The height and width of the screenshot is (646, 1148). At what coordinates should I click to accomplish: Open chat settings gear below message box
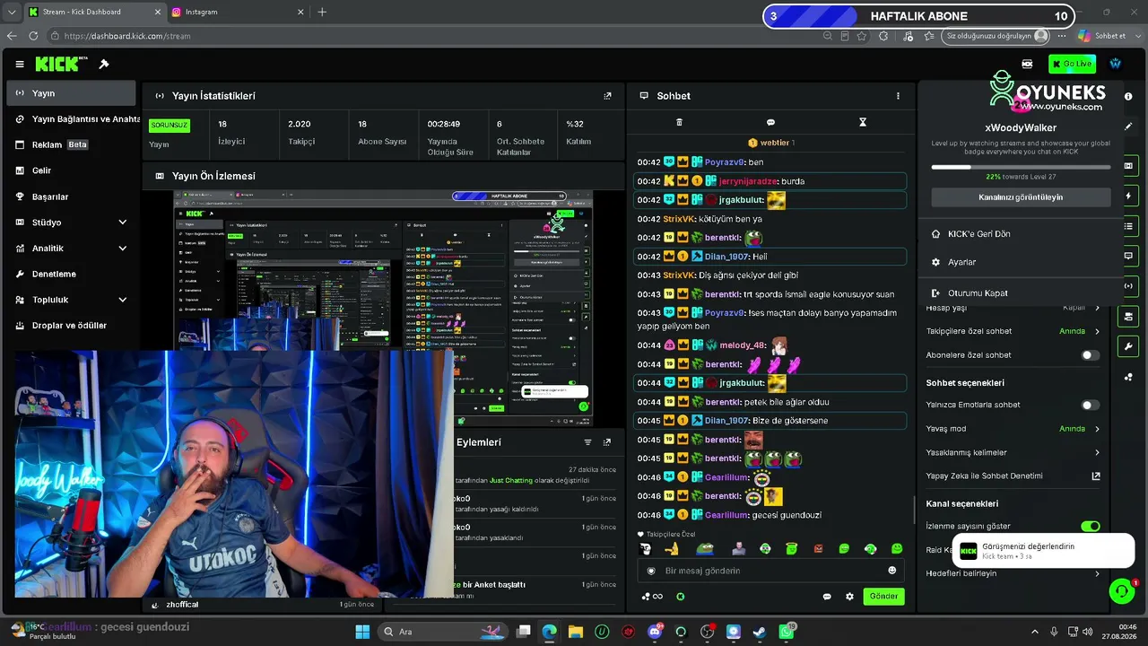coord(849,597)
